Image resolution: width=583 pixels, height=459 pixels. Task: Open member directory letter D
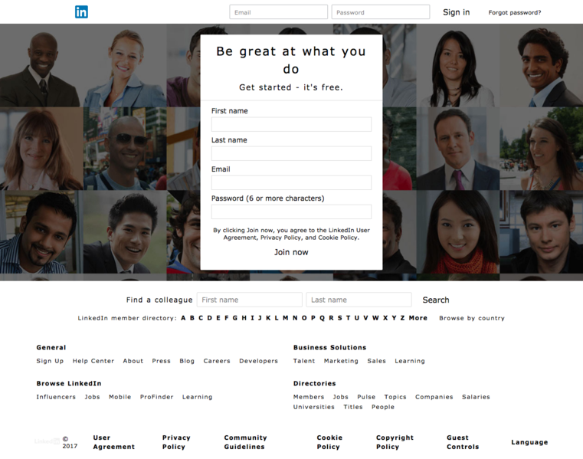click(x=210, y=318)
